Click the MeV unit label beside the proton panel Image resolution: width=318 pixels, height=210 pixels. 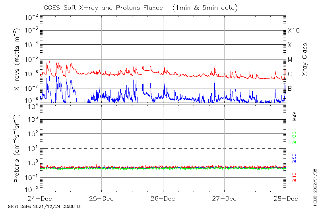click(295, 115)
